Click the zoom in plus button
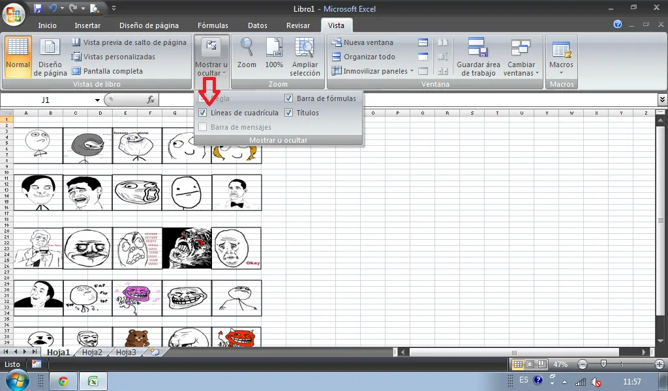This screenshot has height=391, width=668. pyautogui.click(x=660, y=364)
